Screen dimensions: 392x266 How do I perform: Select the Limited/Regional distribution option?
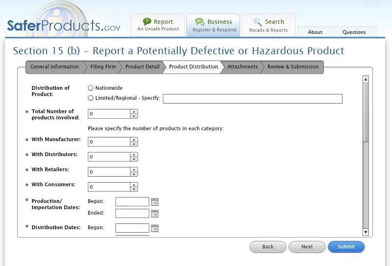(91, 98)
